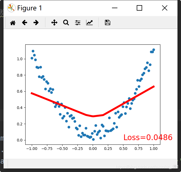Click the y-axis label 0.6
Viewport: 181px width, 172px height.
point(20,91)
